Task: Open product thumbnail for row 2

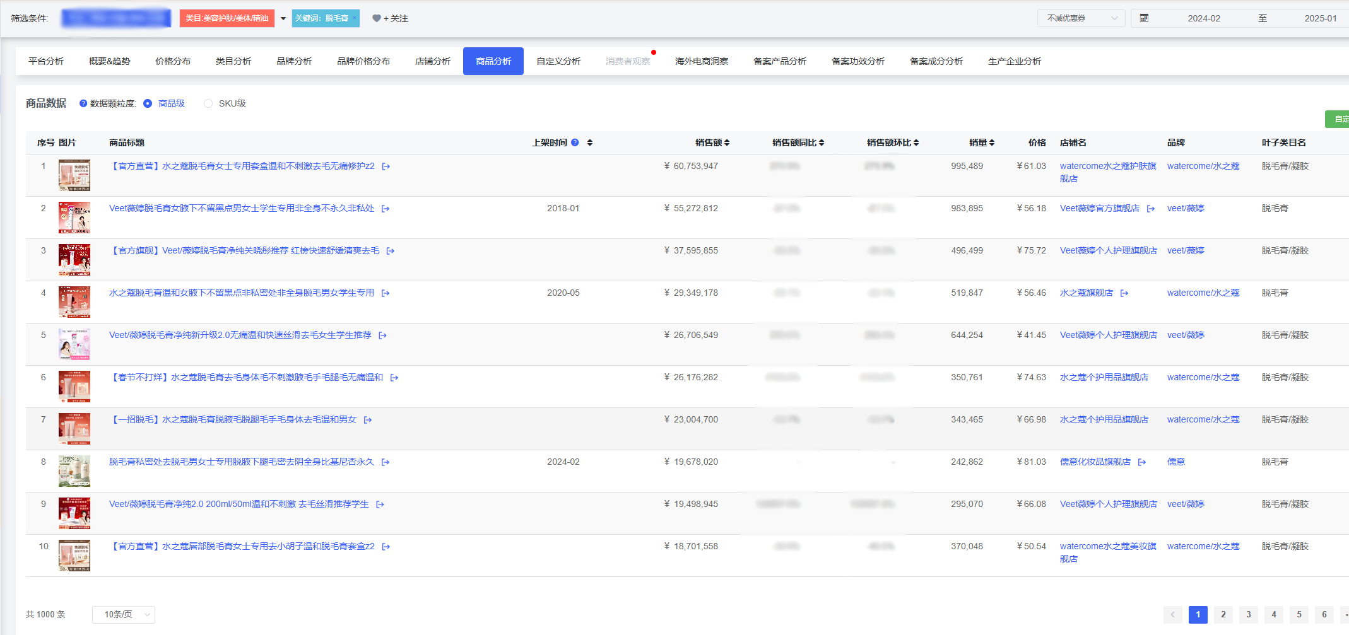Action: [74, 218]
